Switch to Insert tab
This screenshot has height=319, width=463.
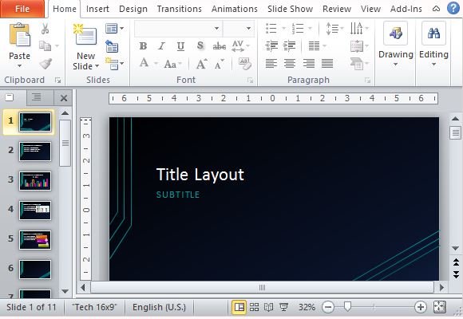pos(97,9)
